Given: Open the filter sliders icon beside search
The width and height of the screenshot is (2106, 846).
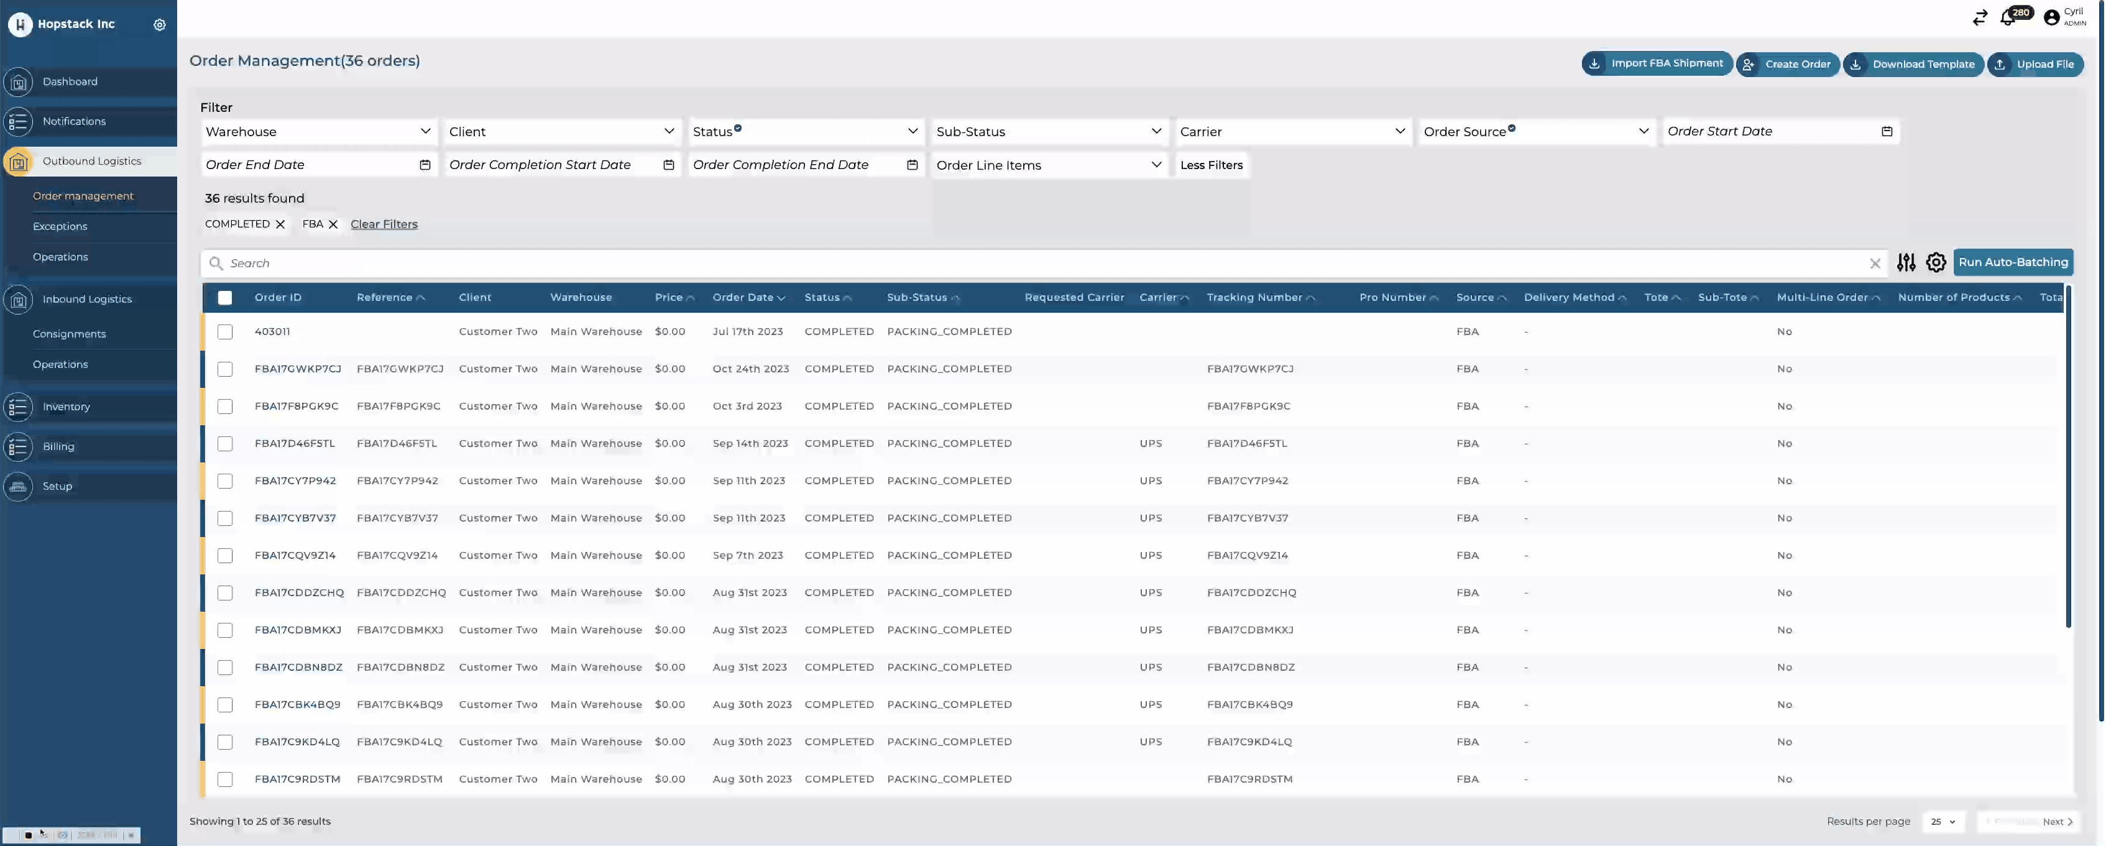Looking at the screenshot, I should [x=1906, y=262].
